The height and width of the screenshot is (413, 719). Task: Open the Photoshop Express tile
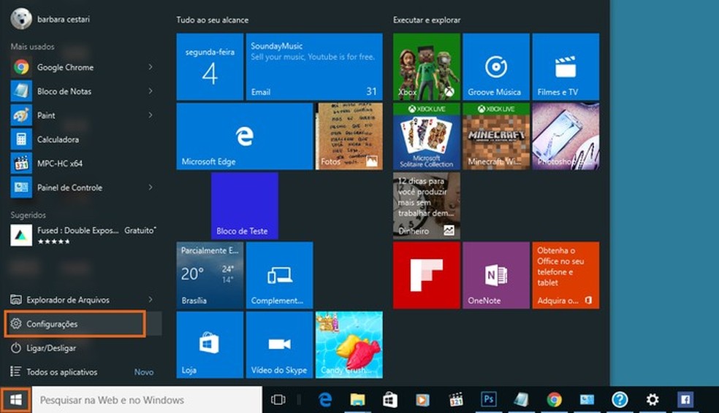[x=566, y=136]
